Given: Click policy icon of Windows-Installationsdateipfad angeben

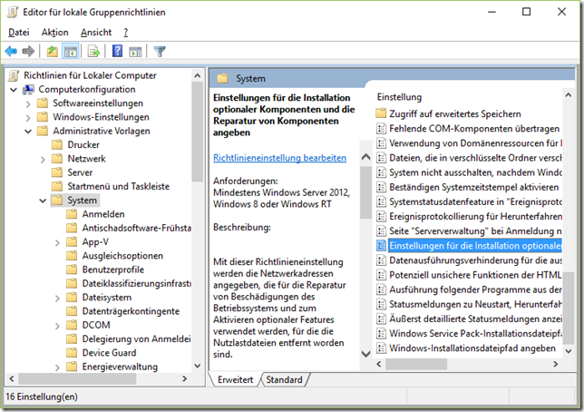Looking at the screenshot, I should [x=381, y=348].
